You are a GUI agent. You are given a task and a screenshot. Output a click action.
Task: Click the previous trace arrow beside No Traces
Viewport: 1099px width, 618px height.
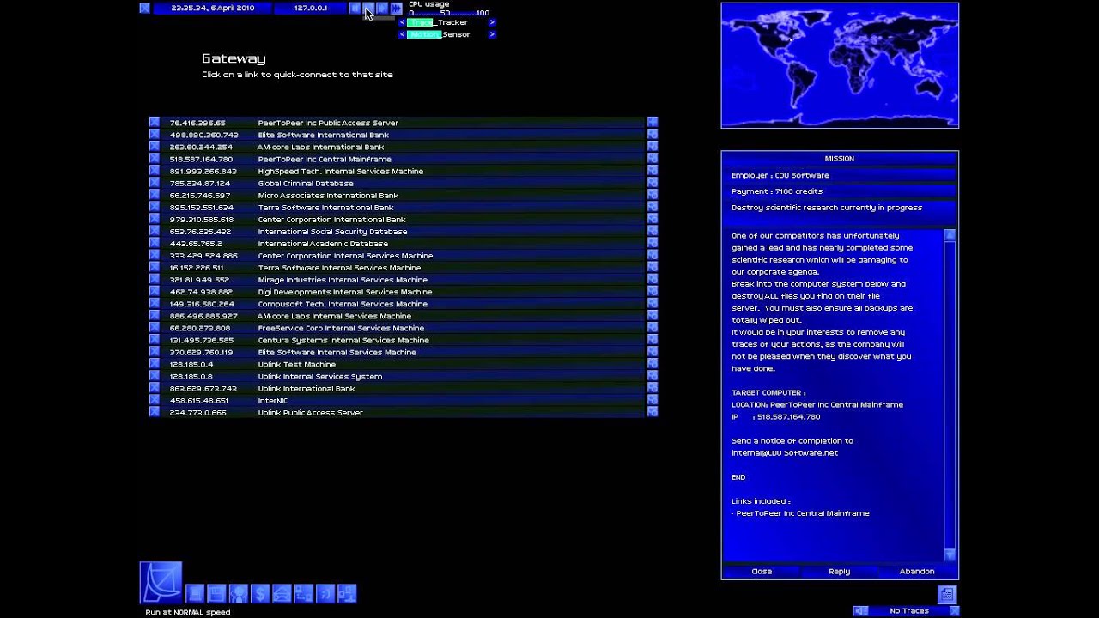860,611
